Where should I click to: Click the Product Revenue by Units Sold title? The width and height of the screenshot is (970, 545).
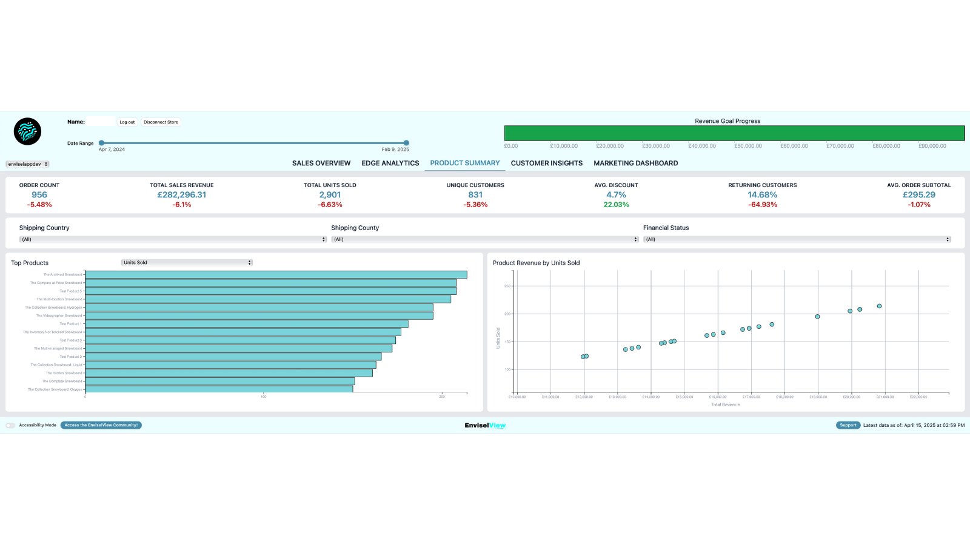(x=536, y=263)
